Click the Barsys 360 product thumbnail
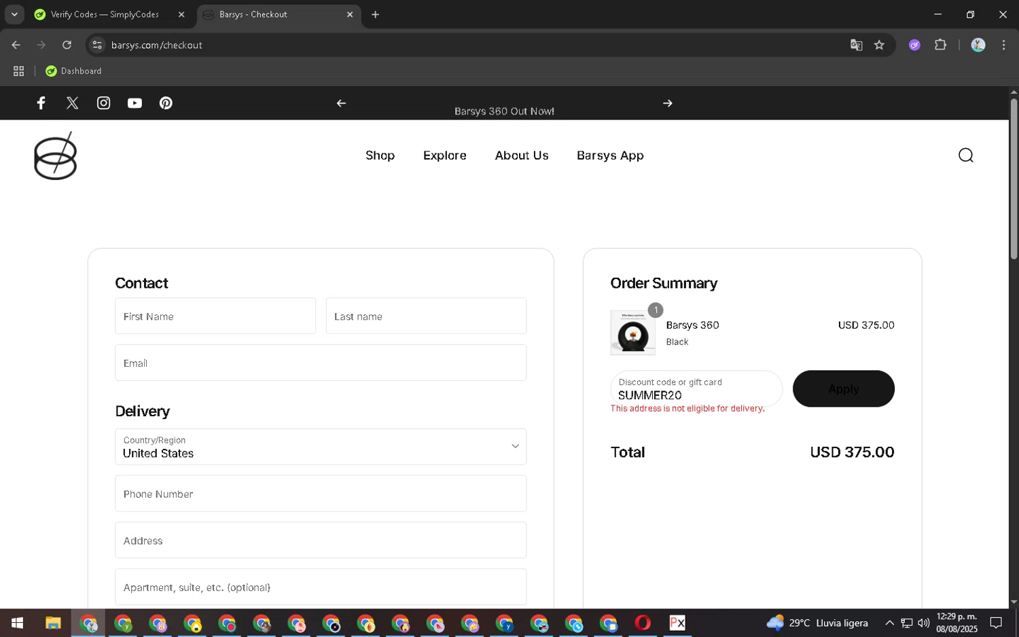The image size is (1019, 637). tap(632, 333)
